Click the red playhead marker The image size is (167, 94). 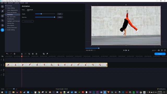(22, 56)
